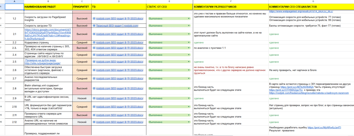Select column B header
Viewport: 354px width, 136px height.
coord(48,2)
